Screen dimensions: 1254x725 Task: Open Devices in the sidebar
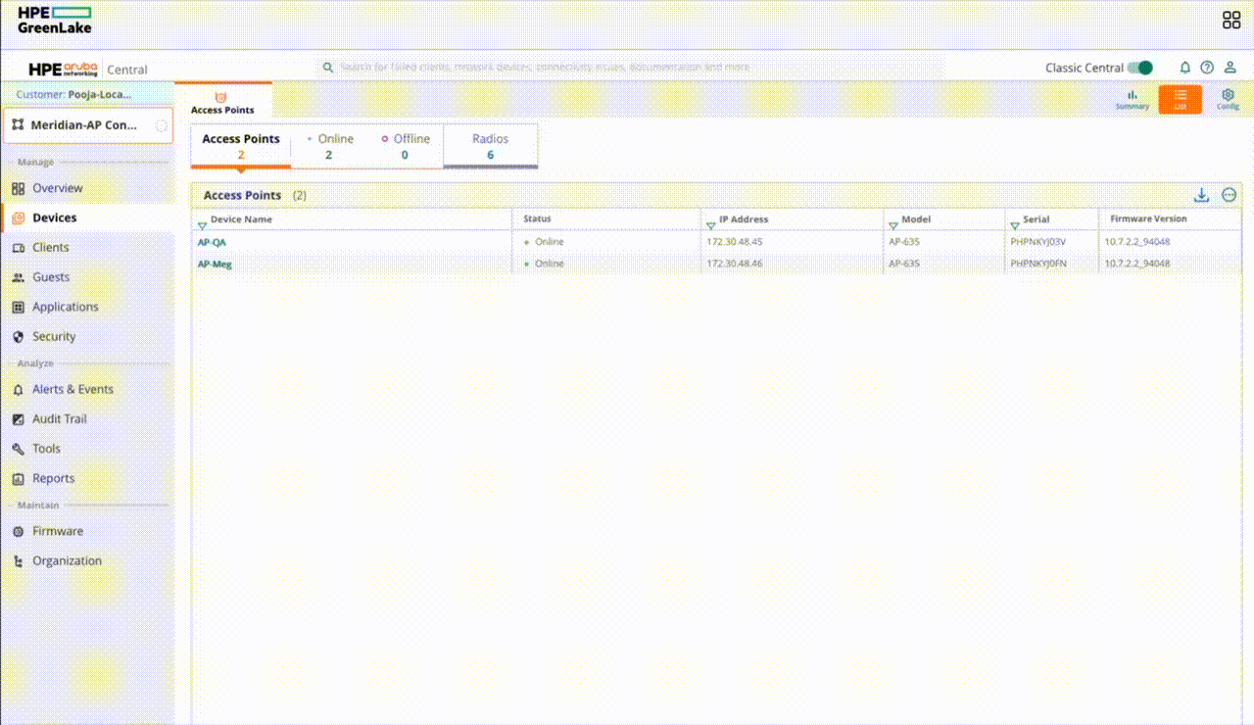tap(54, 217)
